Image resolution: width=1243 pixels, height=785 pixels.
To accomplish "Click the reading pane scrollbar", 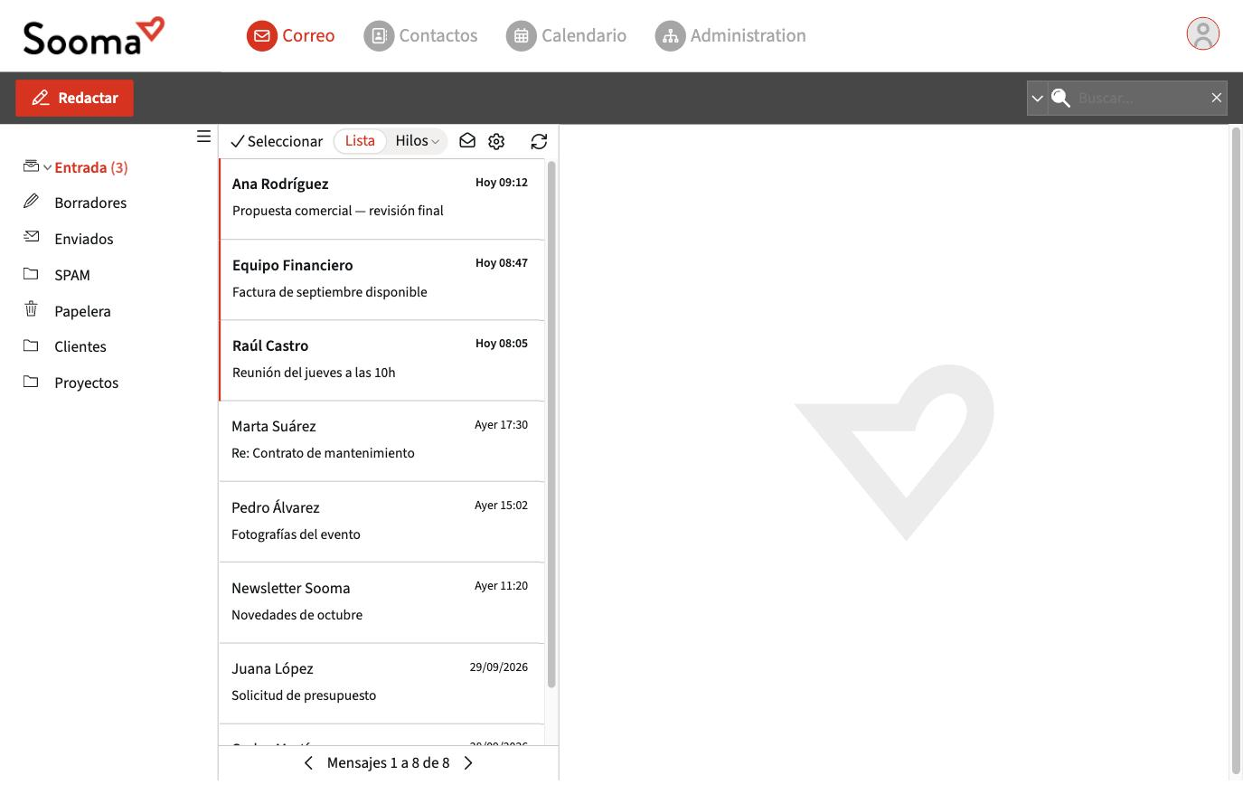I will [1236, 450].
